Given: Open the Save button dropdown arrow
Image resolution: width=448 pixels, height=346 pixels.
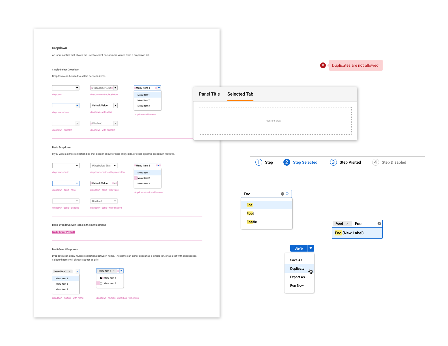Looking at the screenshot, I should pyautogui.click(x=311, y=248).
